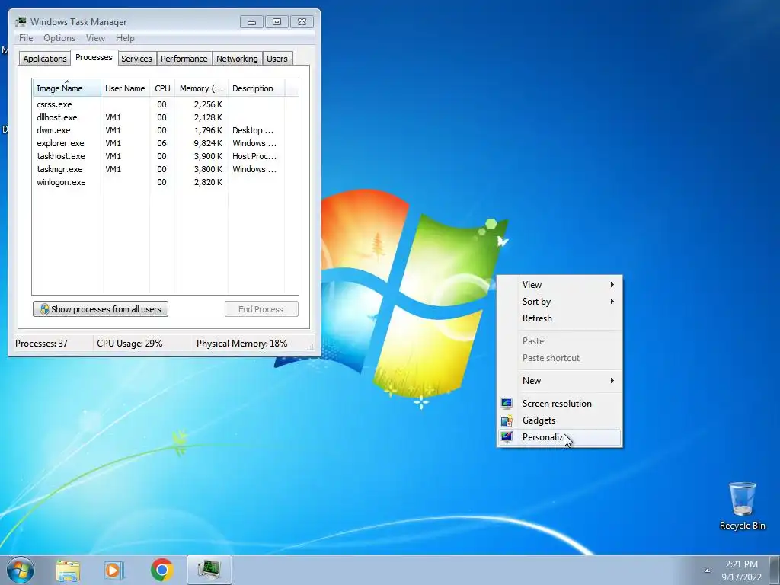Click the Screen resolution monitor icon
780x585 pixels.
pyautogui.click(x=507, y=404)
